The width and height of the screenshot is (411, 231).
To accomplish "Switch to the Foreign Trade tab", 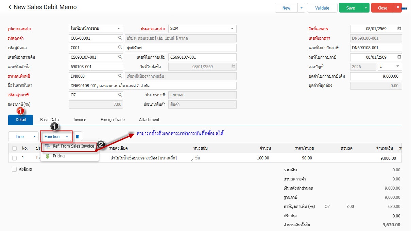I will (113, 120).
